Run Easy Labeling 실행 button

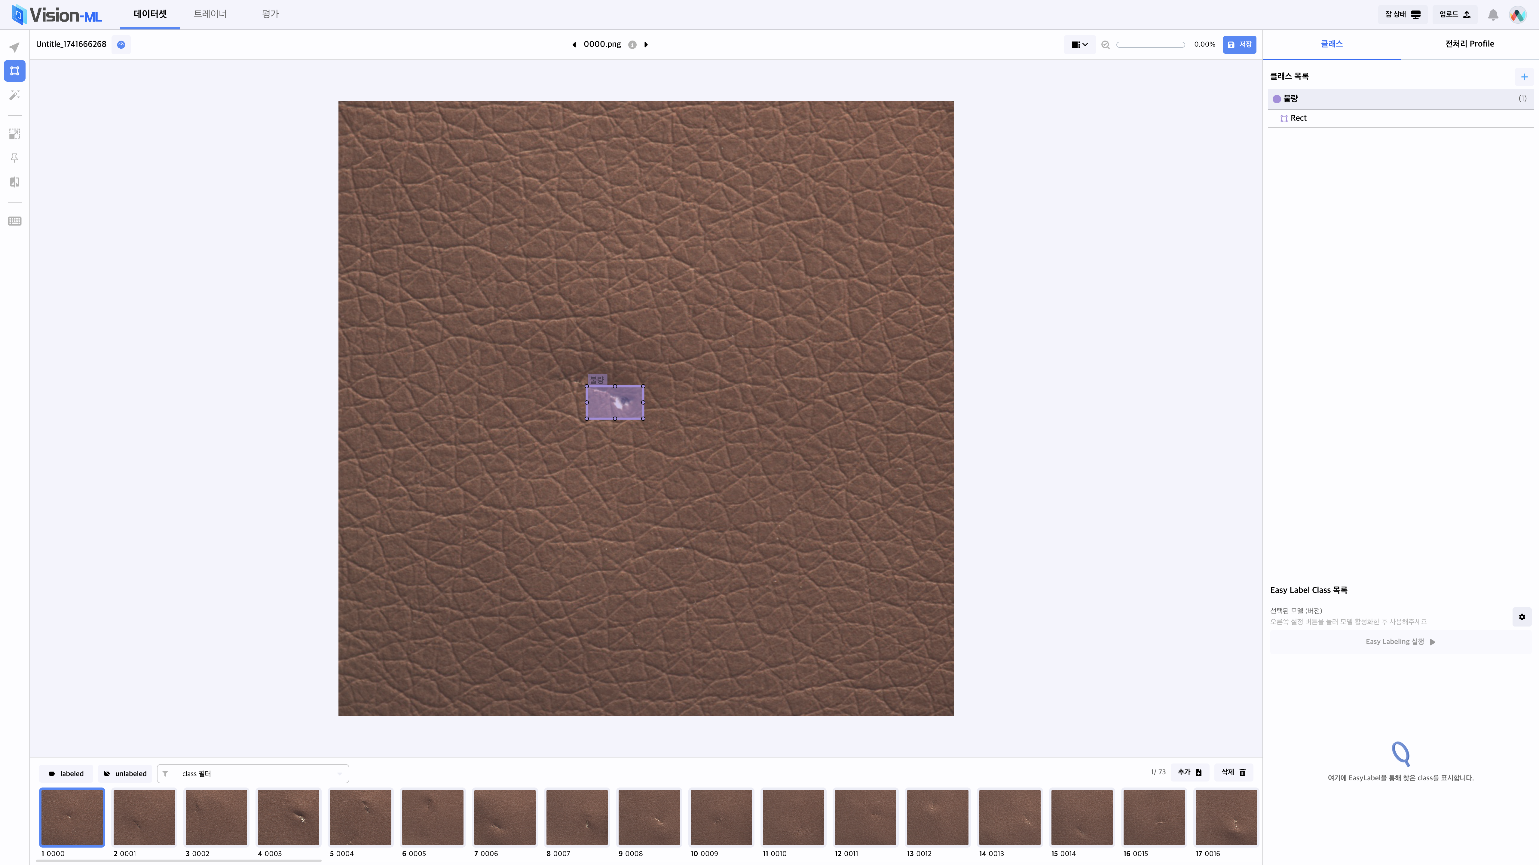tap(1400, 642)
